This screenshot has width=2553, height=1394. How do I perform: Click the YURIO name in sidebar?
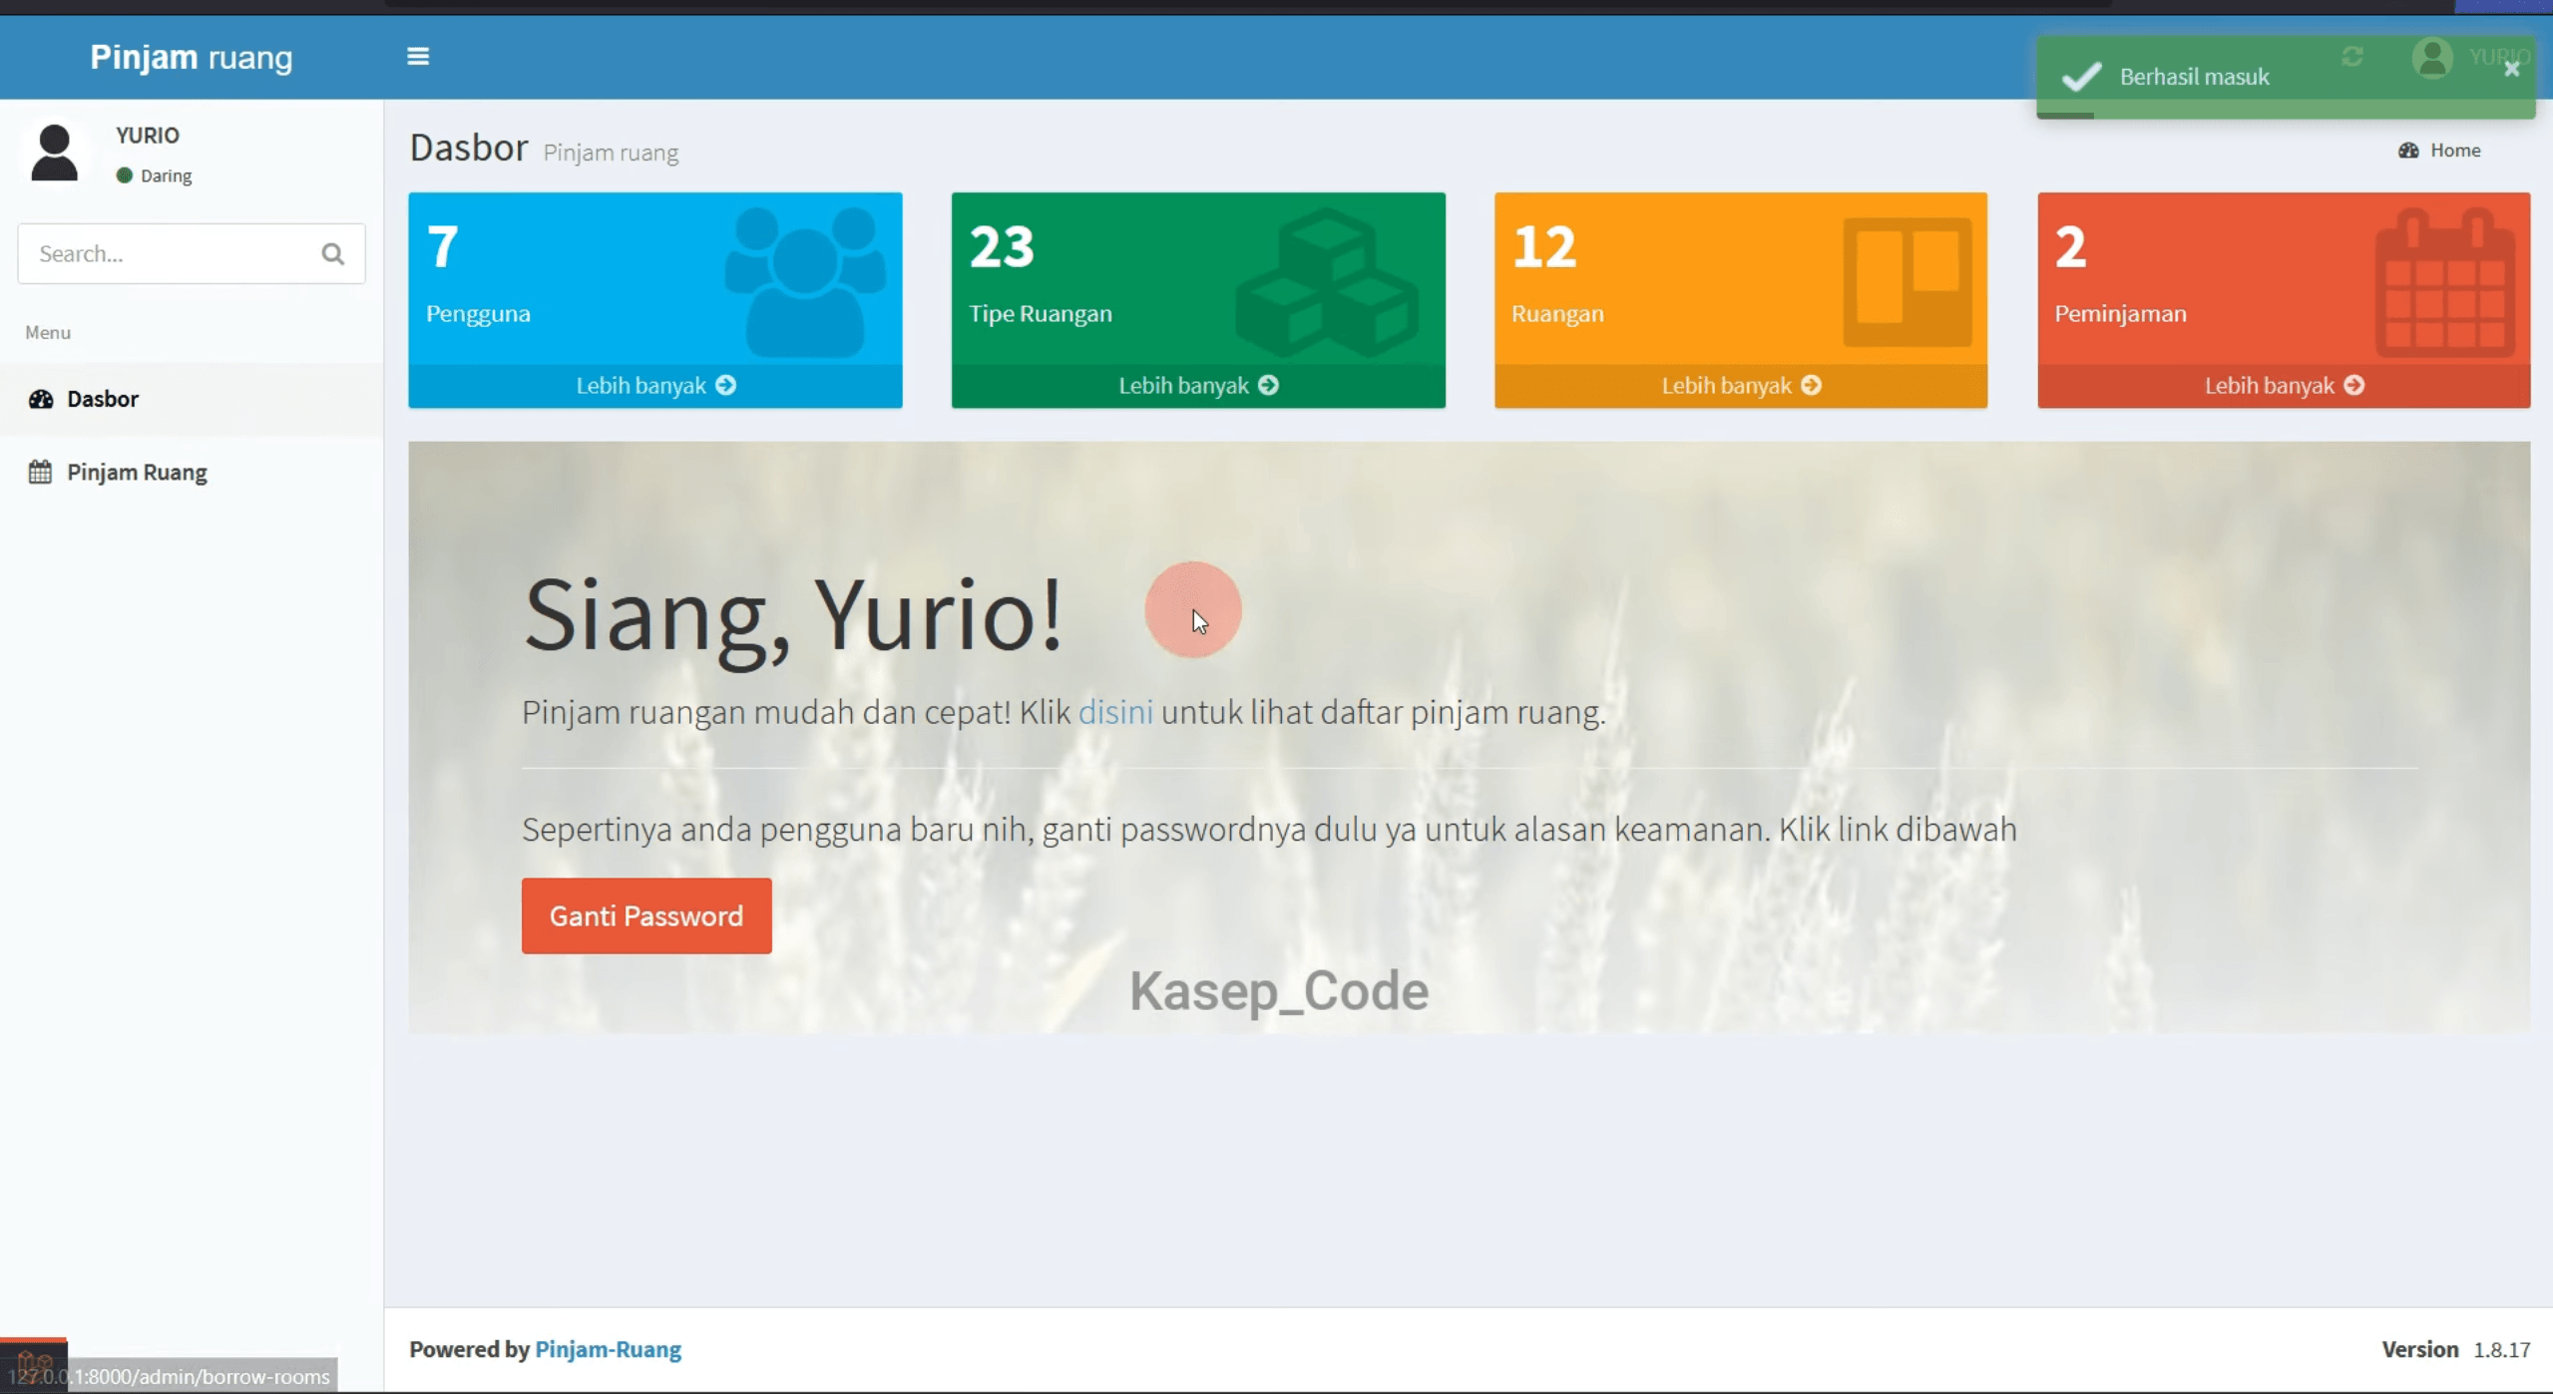(x=148, y=135)
